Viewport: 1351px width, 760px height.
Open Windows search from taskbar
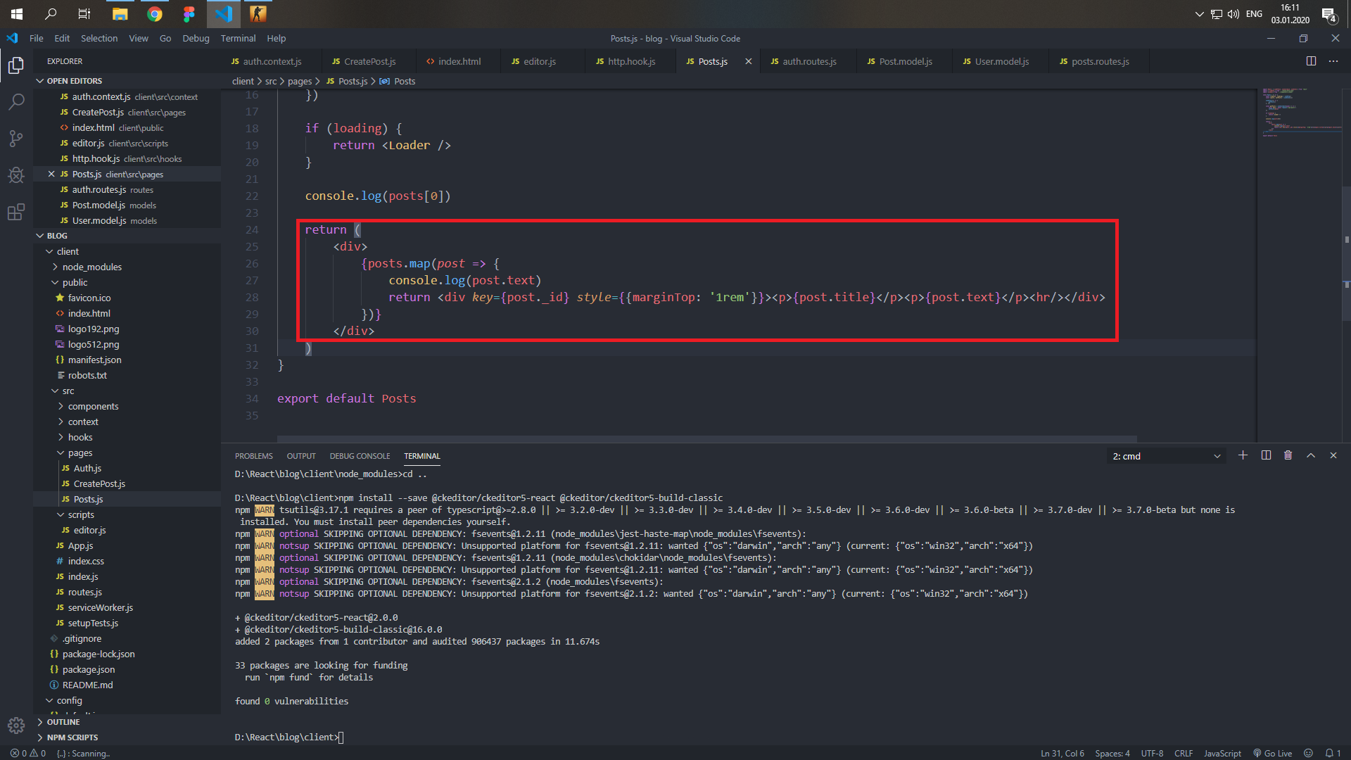point(51,14)
